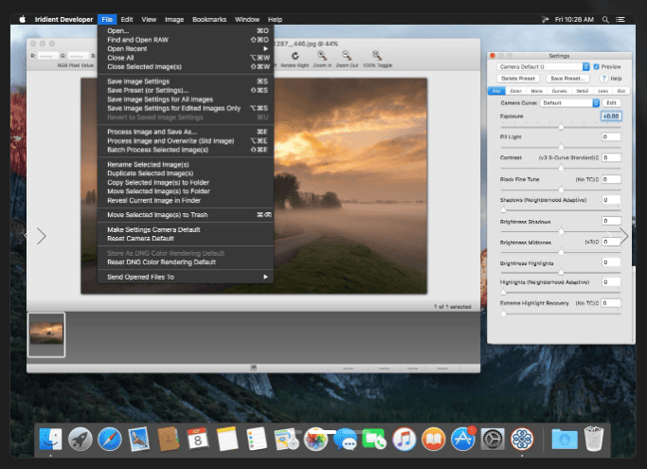Open the Mail stamp icon in the dock

pos(138,439)
